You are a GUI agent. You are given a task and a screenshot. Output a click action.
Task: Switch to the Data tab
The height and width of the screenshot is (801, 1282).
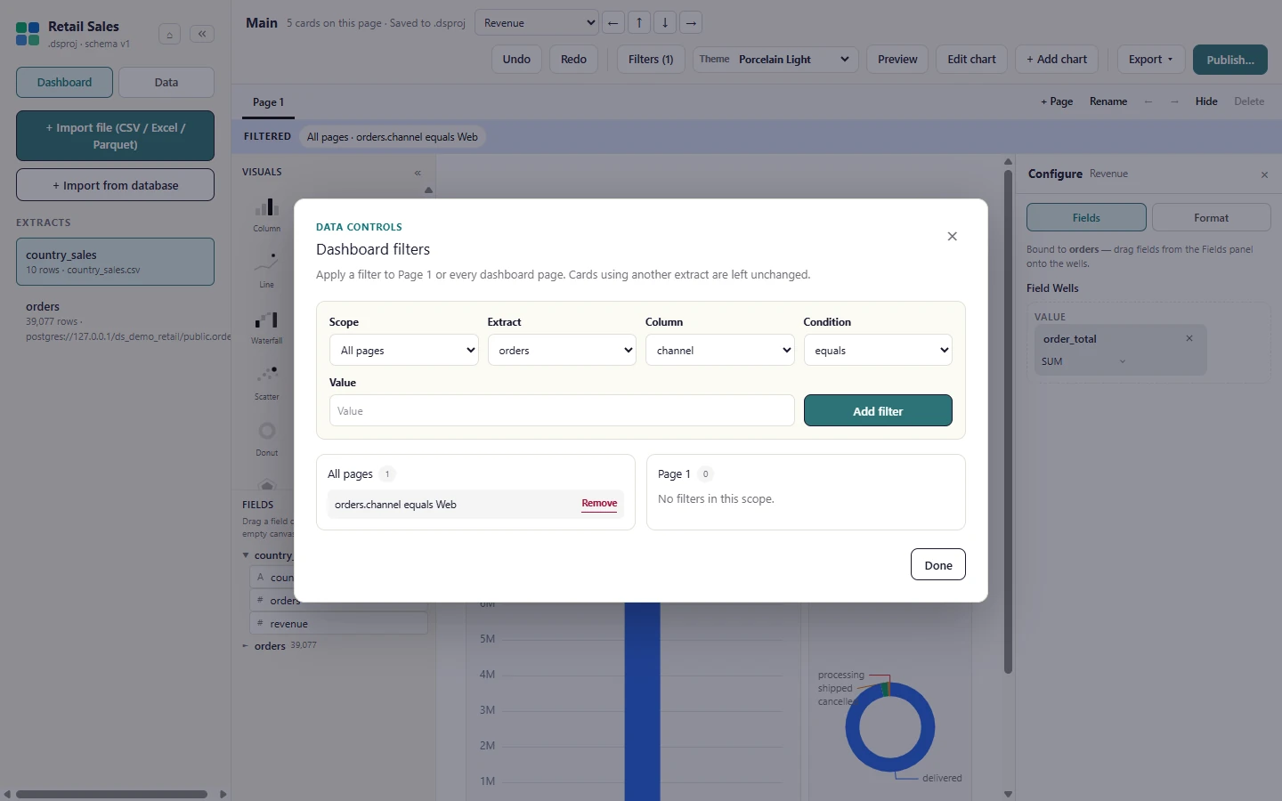coord(166,83)
